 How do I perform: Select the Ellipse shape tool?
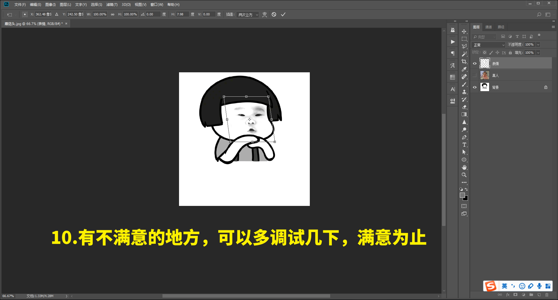464,160
